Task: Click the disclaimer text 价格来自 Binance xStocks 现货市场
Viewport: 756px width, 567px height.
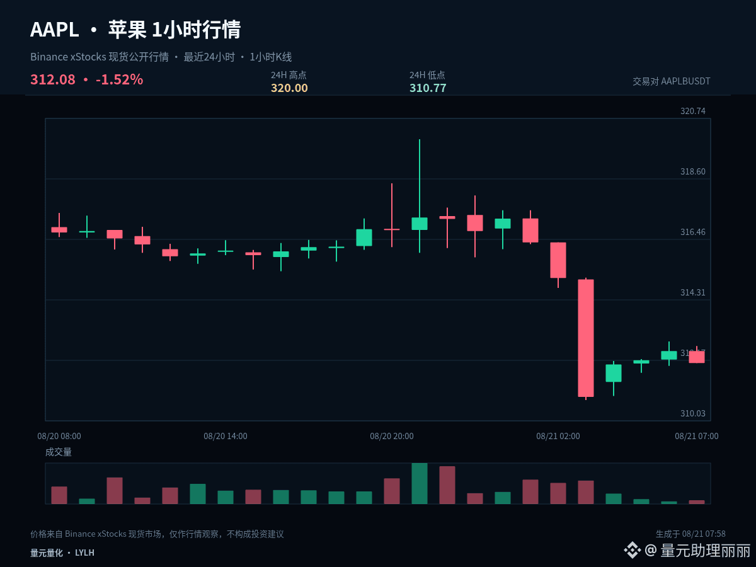Action: (x=97, y=534)
